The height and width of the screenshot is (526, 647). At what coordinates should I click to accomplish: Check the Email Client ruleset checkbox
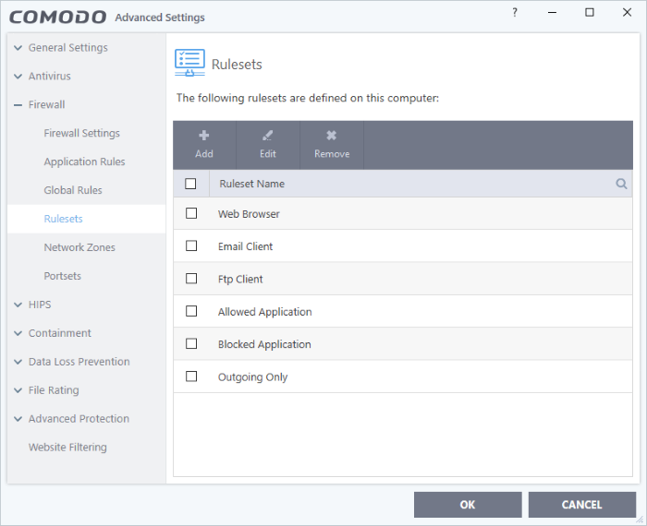[191, 245]
